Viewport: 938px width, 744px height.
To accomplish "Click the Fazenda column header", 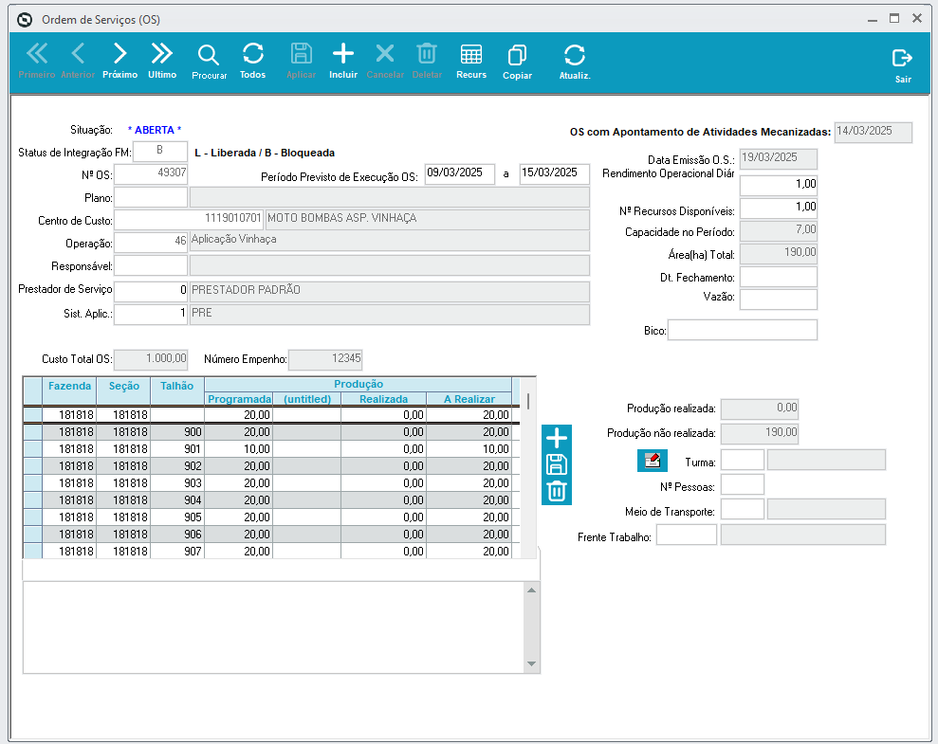I will (69, 386).
